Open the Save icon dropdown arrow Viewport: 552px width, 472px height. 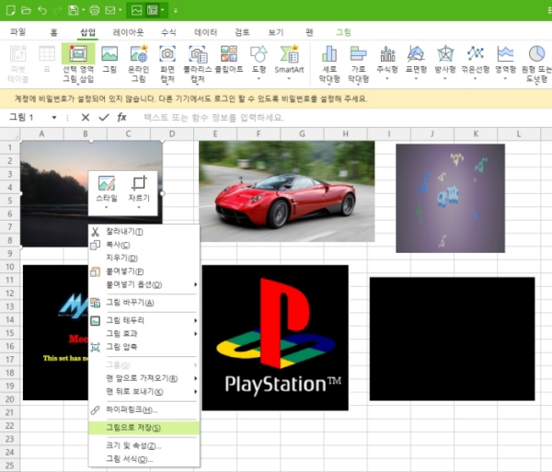[84, 10]
